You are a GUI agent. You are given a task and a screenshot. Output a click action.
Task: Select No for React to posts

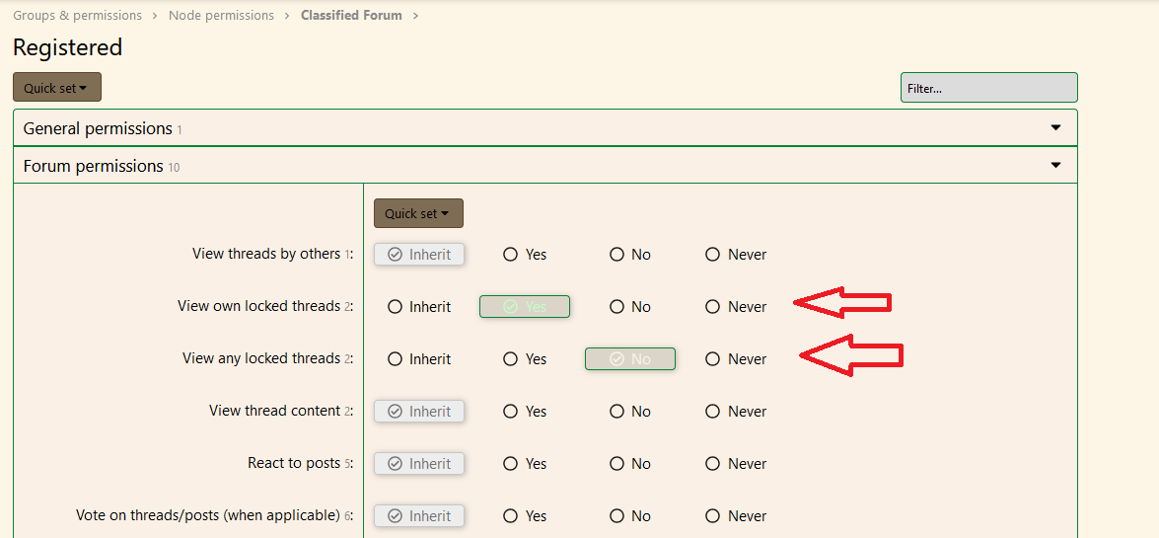click(x=629, y=464)
